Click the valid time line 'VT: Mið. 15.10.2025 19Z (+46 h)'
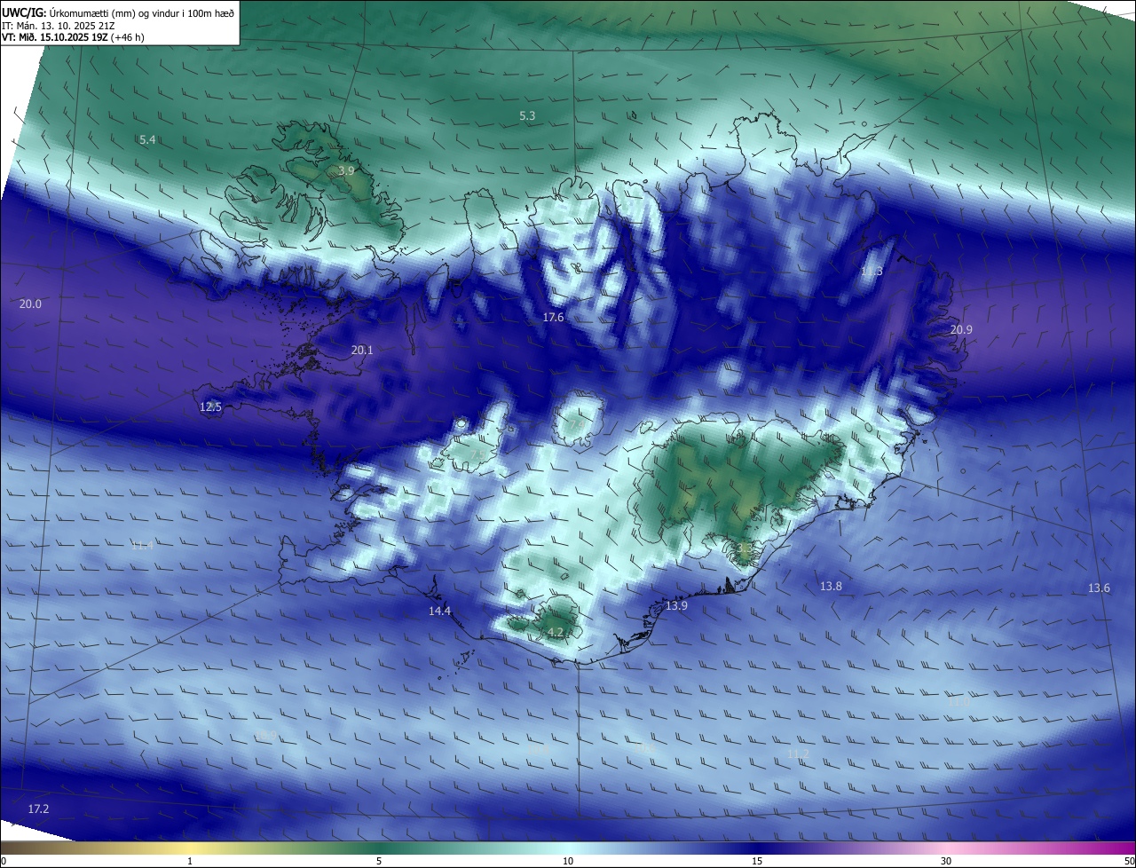The width and height of the screenshot is (1136, 868). point(73,37)
